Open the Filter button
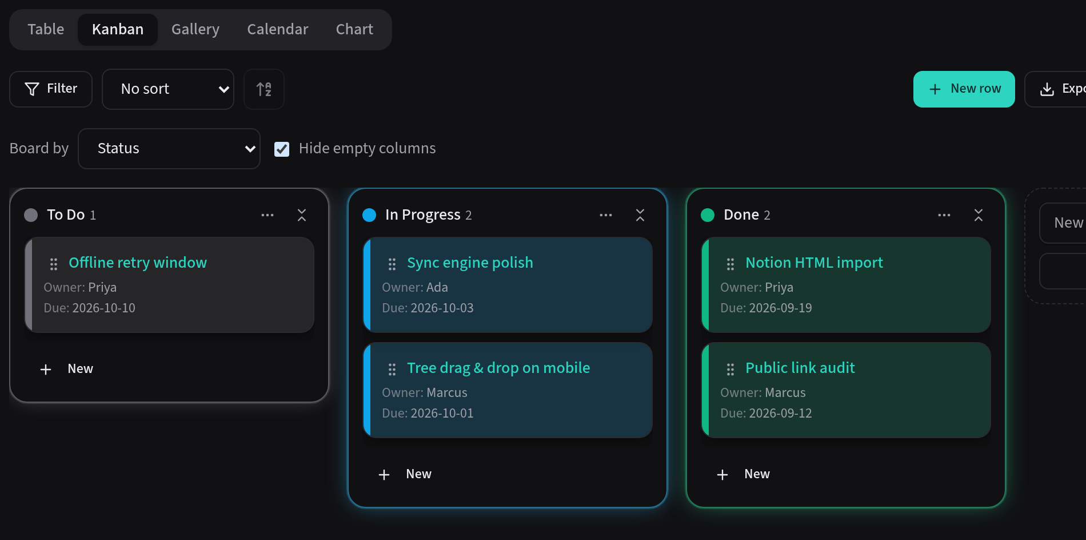The width and height of the screenshot is (1086, 540). [51, 89]
